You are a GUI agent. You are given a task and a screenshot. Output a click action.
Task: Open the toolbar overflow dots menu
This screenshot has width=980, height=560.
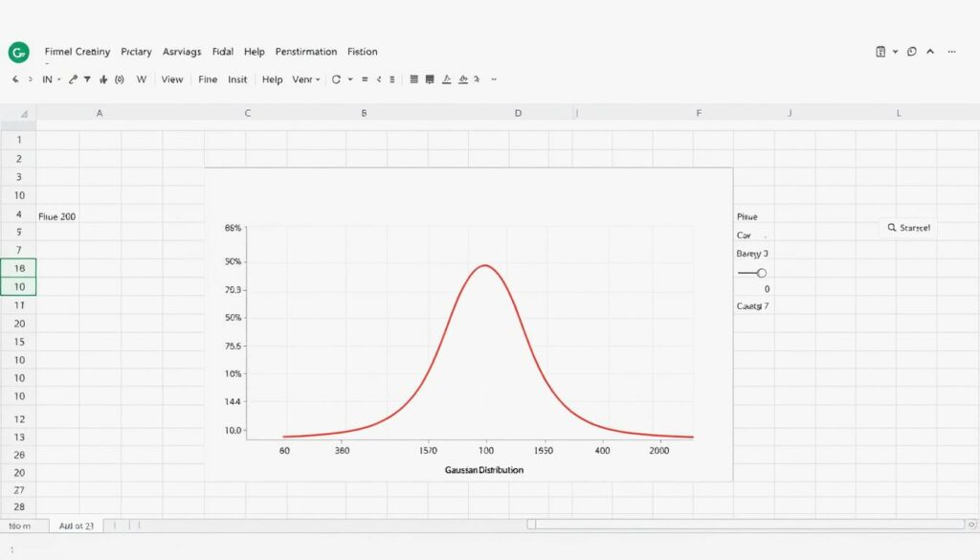[x=494, y=79]
